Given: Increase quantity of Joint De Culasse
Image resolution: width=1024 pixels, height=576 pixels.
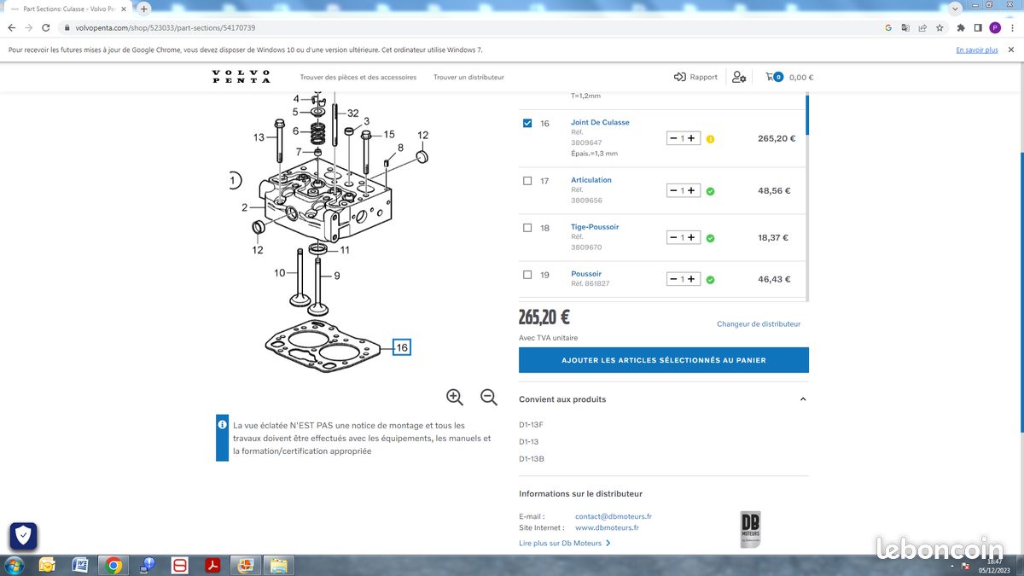Looking at the screenshot, I should pos(692,138).
